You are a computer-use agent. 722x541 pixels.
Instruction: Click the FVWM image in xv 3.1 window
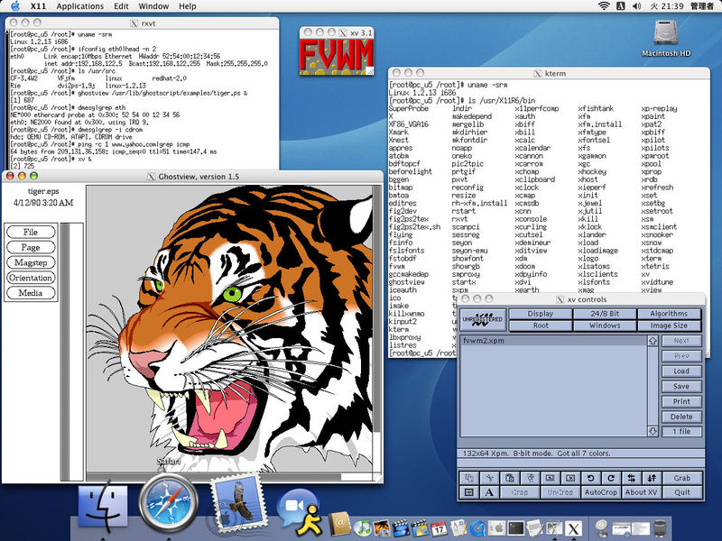point(336,57)
